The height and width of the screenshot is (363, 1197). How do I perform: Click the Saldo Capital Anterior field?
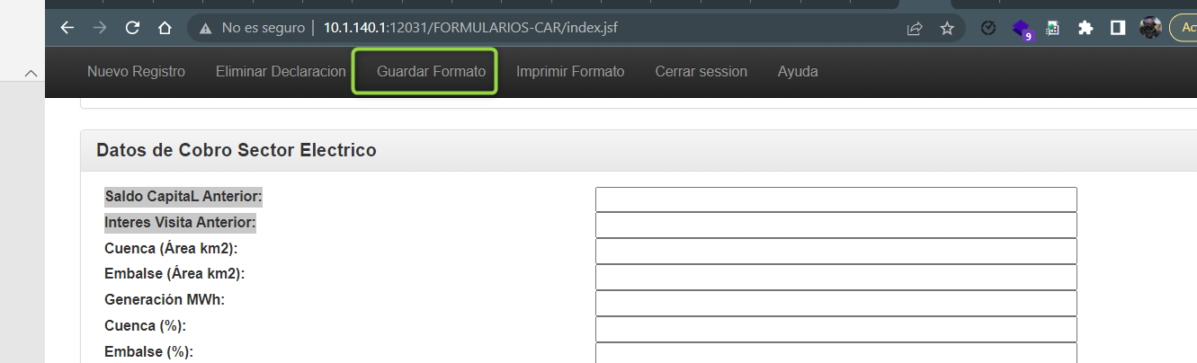tap(835, 199)
